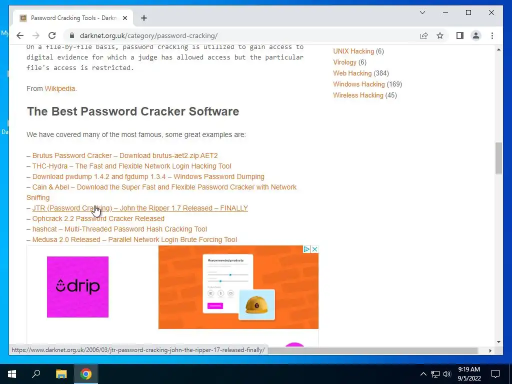
Task: Open the JTR John the Ripper link
Action: click(x=140, y=208)
